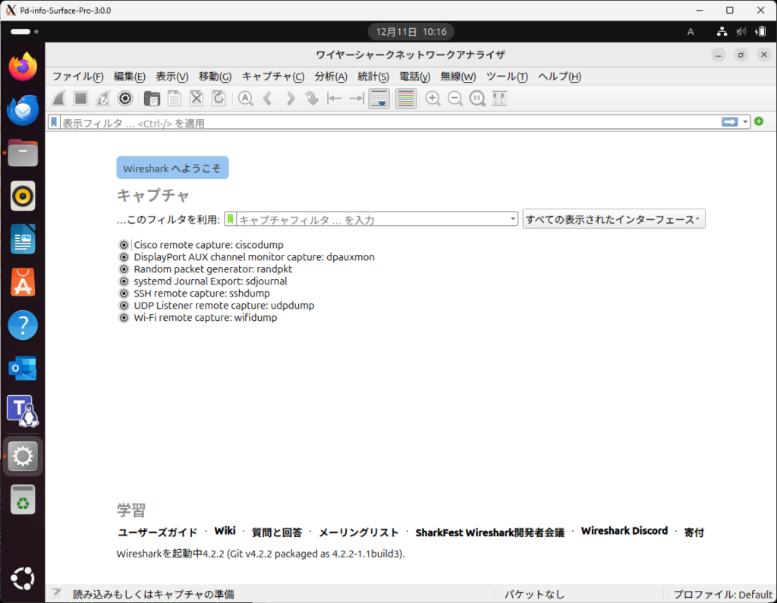Click the Wireshark Discord link

pyautogui.click(x=624, y=531)
